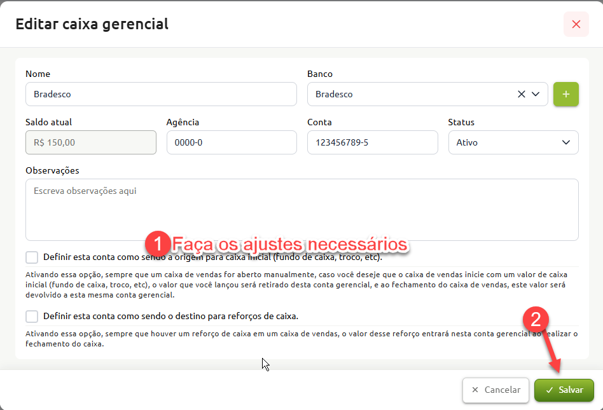Click the Cancelar button

496,390
